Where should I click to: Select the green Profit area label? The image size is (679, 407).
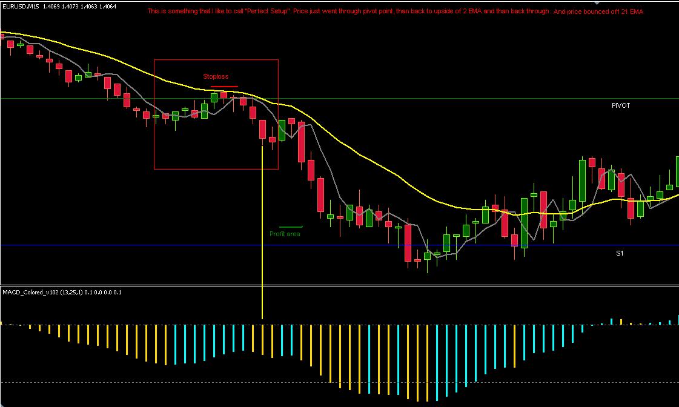(285, 234)
